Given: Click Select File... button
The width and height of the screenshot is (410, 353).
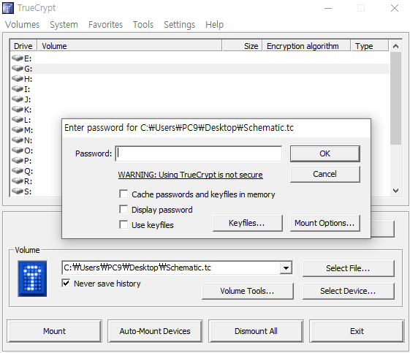Looking at the screenshot, I should tap(349, 268).
